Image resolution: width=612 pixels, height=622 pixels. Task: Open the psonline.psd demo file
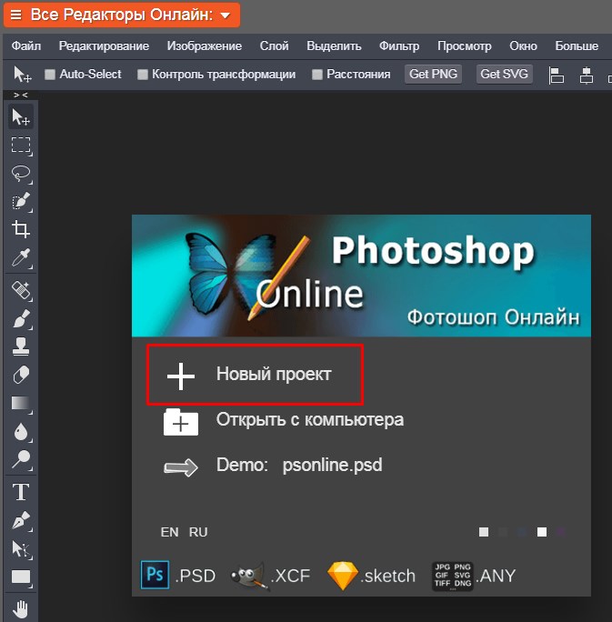click(x=333, y=466)
